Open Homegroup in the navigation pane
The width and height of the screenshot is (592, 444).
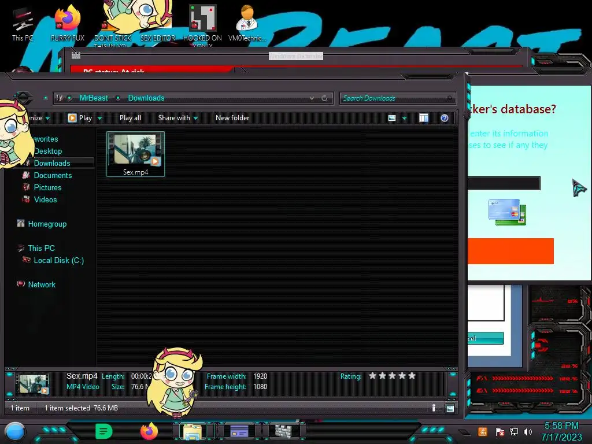pos(47,224)
